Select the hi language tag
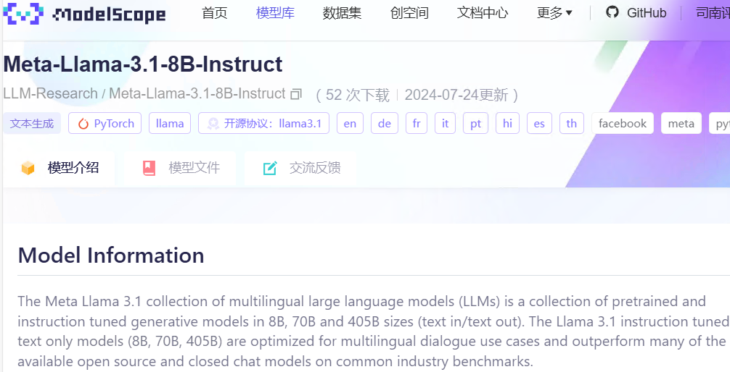The image size is (730, 372). (x=507, y=124)
